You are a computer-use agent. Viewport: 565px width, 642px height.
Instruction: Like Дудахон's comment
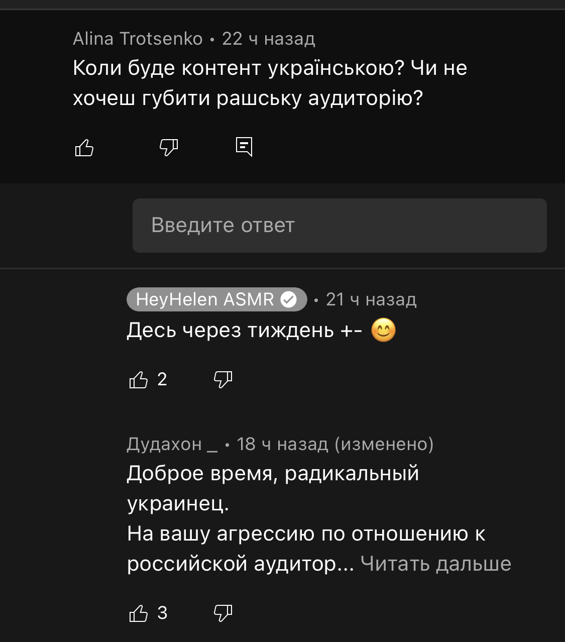pos(139,613)
